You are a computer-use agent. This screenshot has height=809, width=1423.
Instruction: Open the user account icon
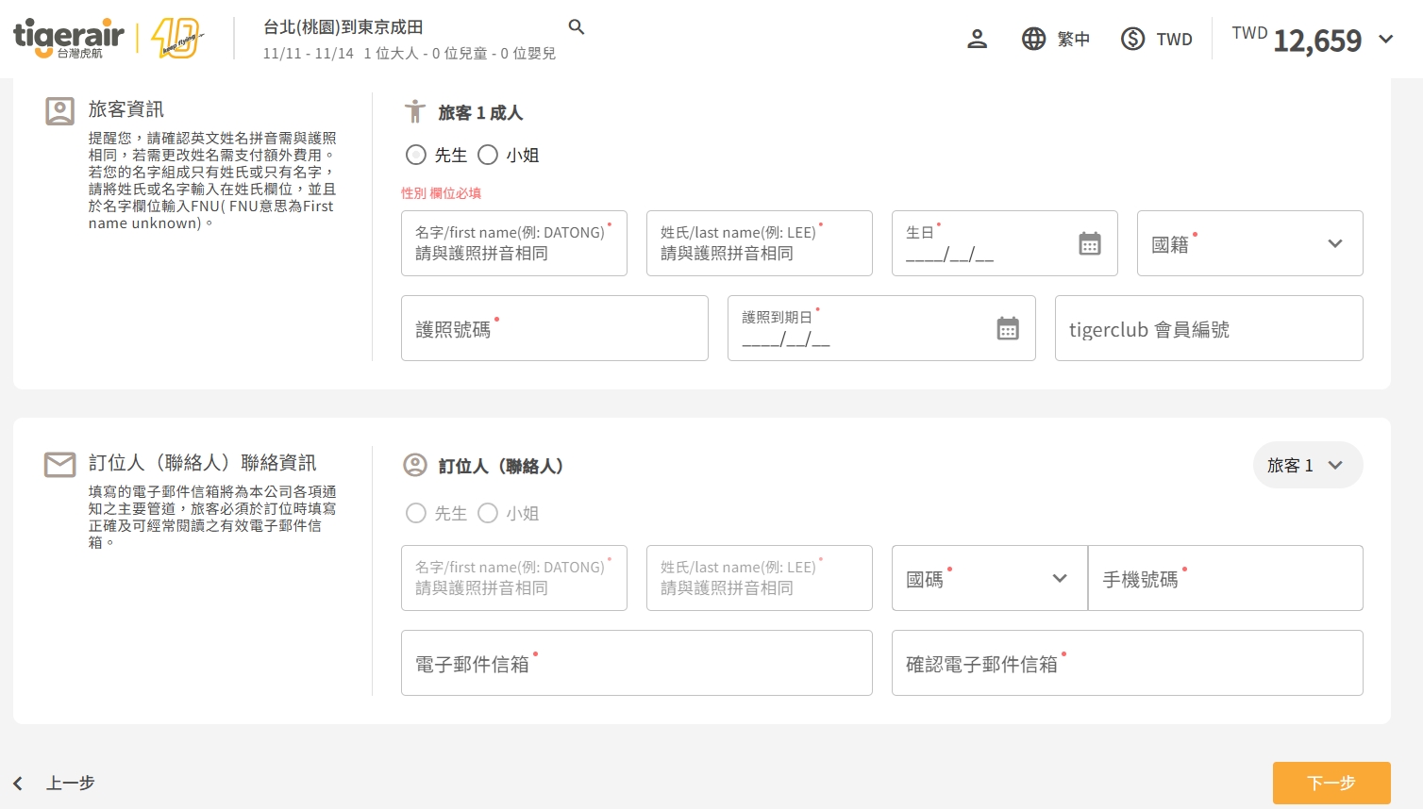[x=978, y=39]
